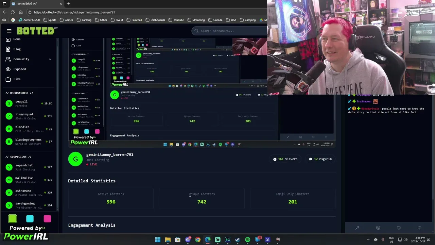Click the Blog document icon
The image size is (435, 245).
[8, 49]
